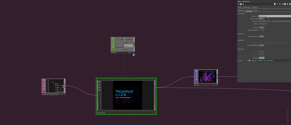Screen dimensions: 291x125
Task: Click the null1 image viewer thumbnail
Action: [208, 77]
